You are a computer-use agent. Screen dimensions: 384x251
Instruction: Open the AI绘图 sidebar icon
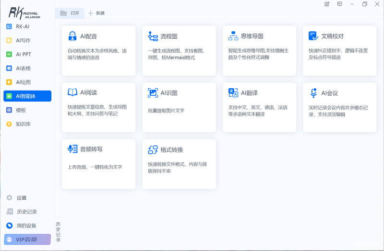tap(9, 82)
